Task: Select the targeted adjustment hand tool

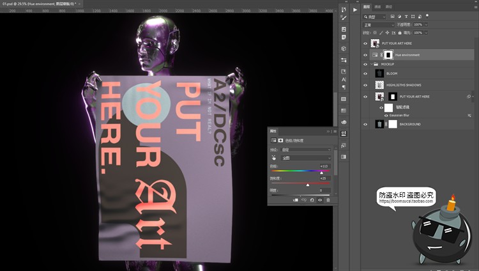Action: click(x=275, y=157)
